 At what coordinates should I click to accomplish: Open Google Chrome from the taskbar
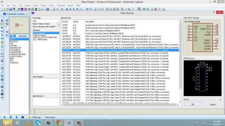click(x=59, y=123)
